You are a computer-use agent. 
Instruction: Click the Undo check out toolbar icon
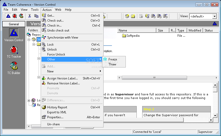point(165,16)
